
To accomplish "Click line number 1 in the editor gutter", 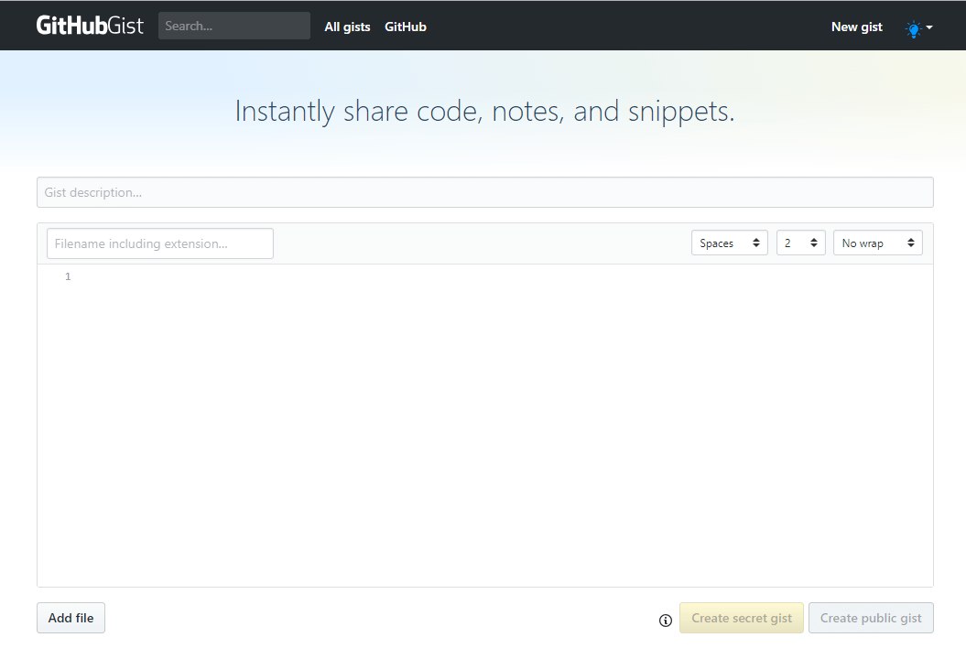I will pyautogui.click(x=68, y=276).
